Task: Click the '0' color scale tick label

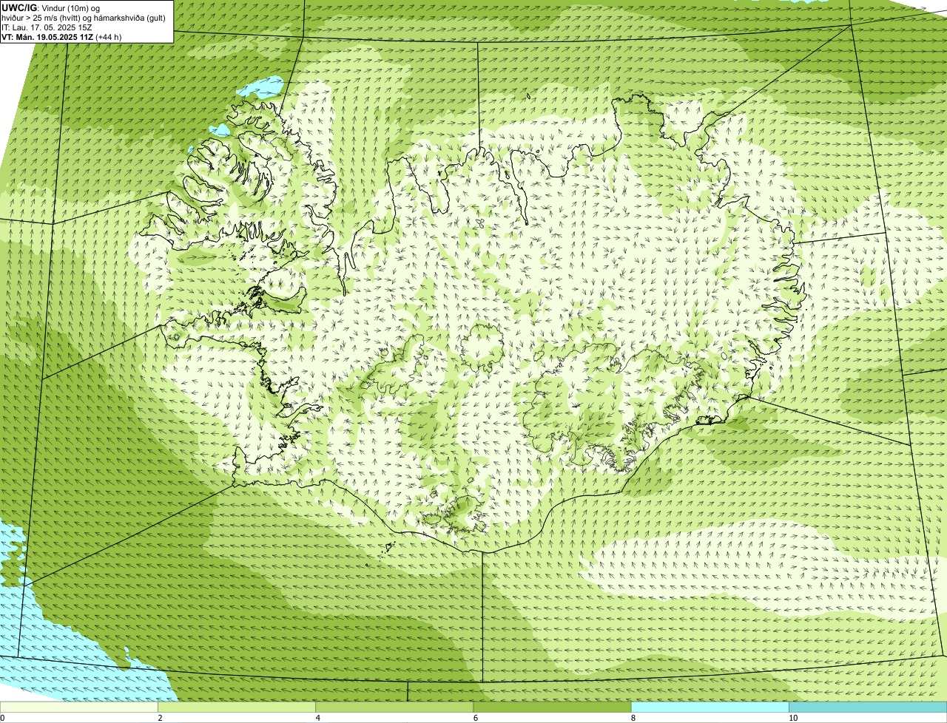Action: (2, 718)
